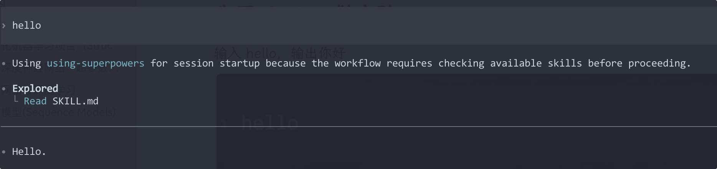717x169 pixels.
Task: Click the faded hello text in code block
Action: pyautogui.click(x=269, y=123)
